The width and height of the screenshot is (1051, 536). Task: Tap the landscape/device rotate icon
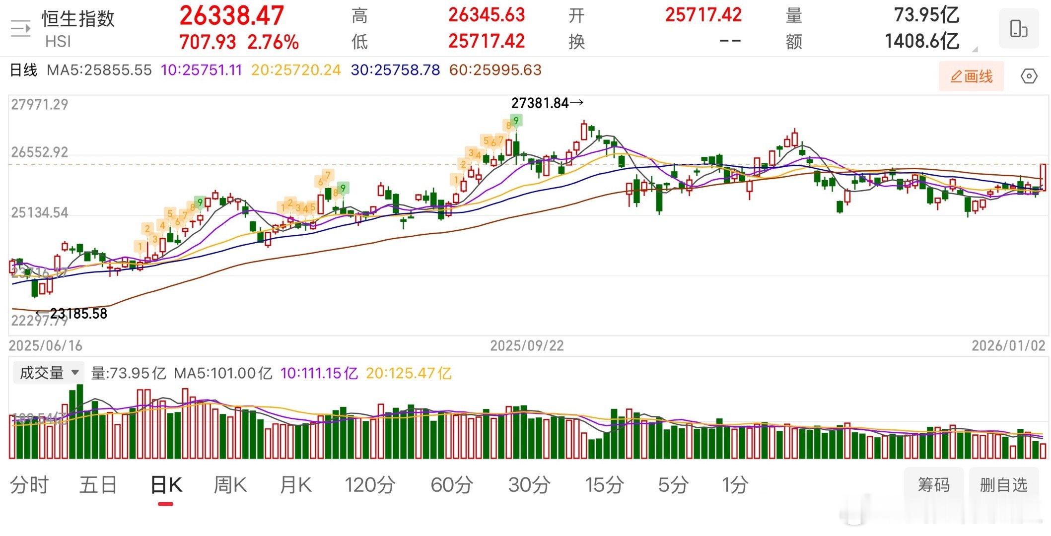point(1018,28)
